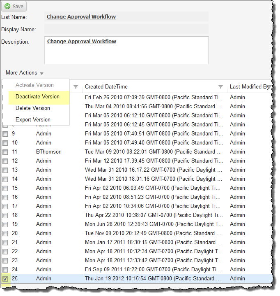Choose Delete Version from menu

click(x=33, y=108)
